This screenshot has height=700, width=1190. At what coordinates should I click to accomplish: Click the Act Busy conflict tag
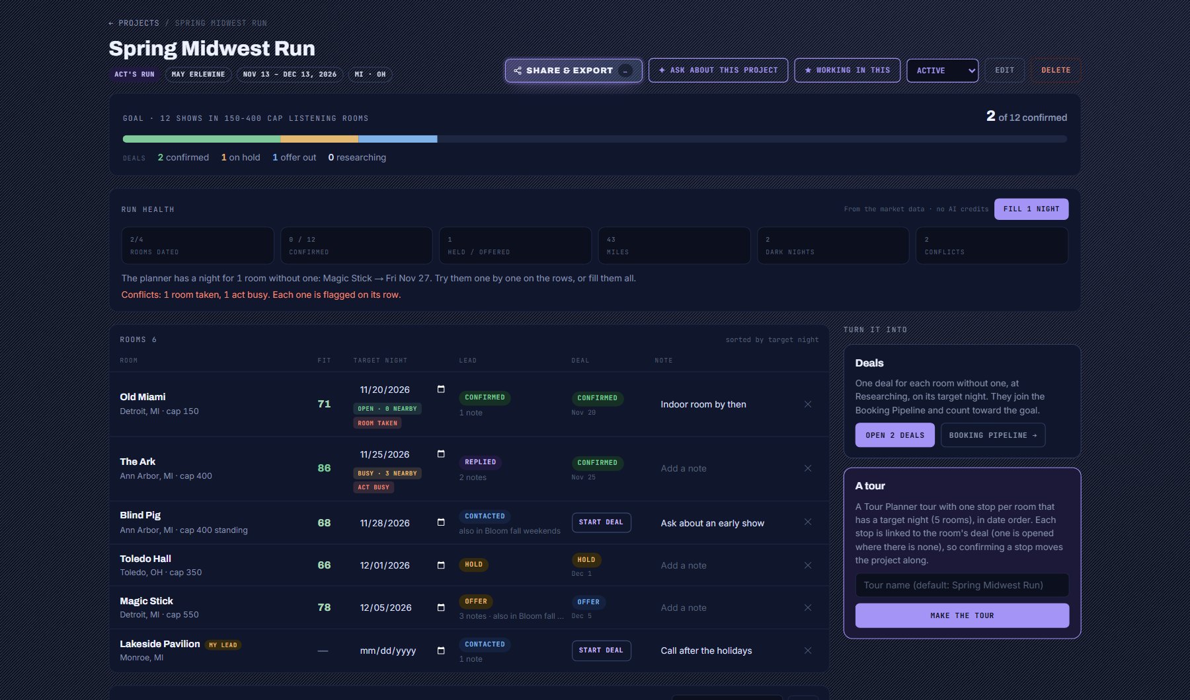click(x=374, y=487)
